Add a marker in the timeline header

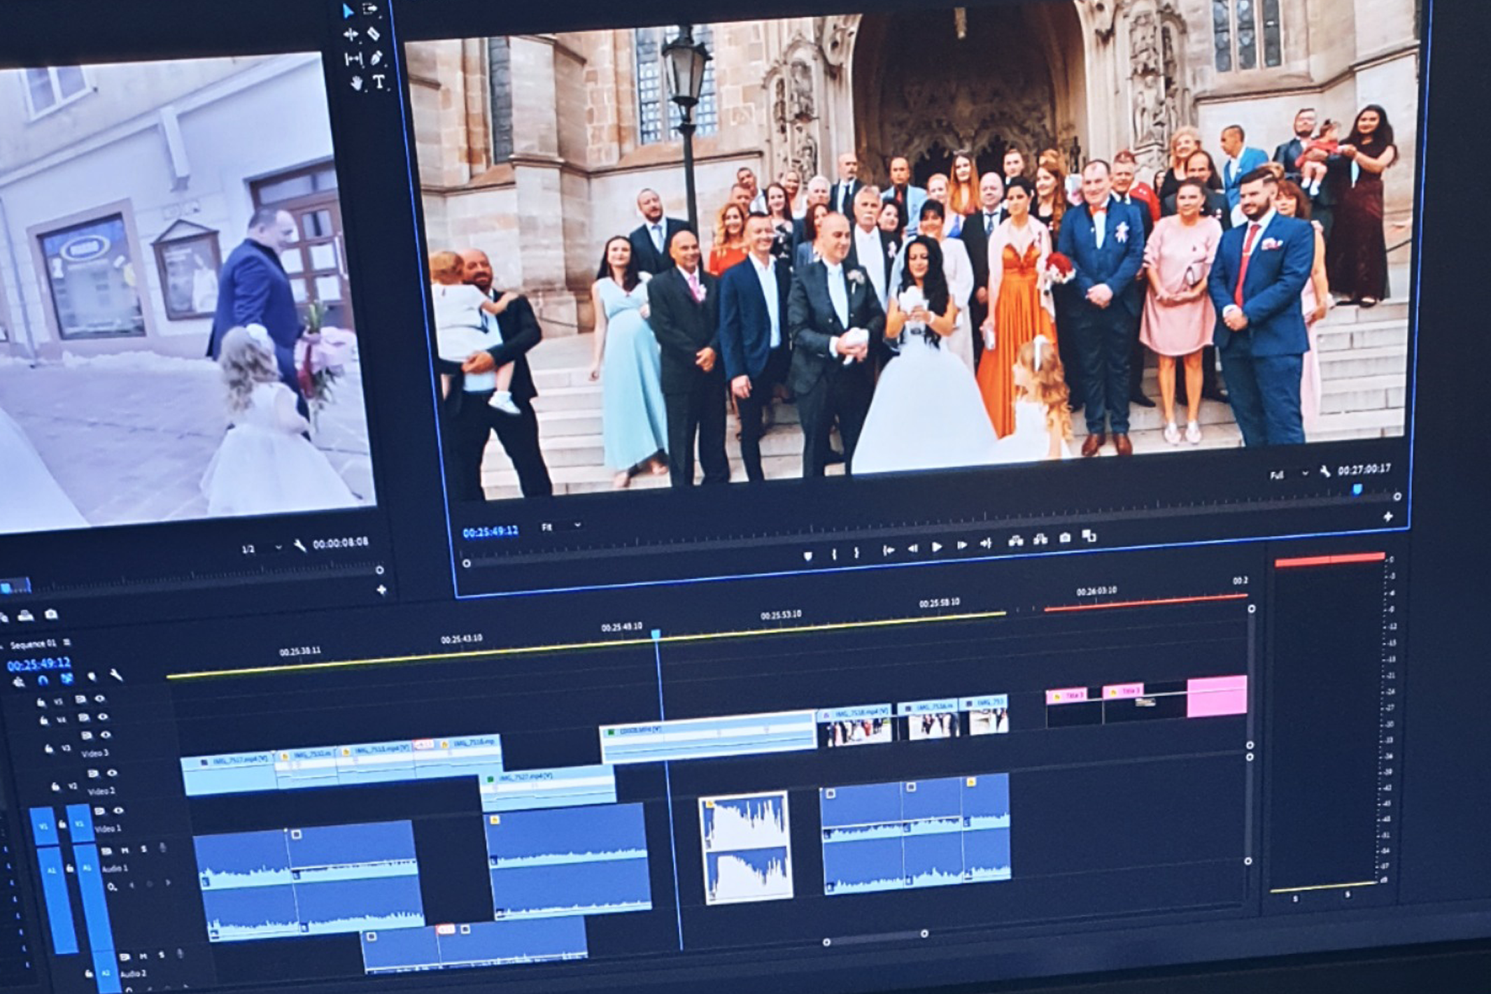pos(92,677)
